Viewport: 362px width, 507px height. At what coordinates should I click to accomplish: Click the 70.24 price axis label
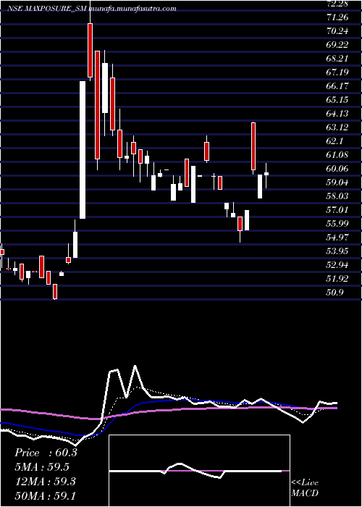pyautogui.click(x=337, y=31)
